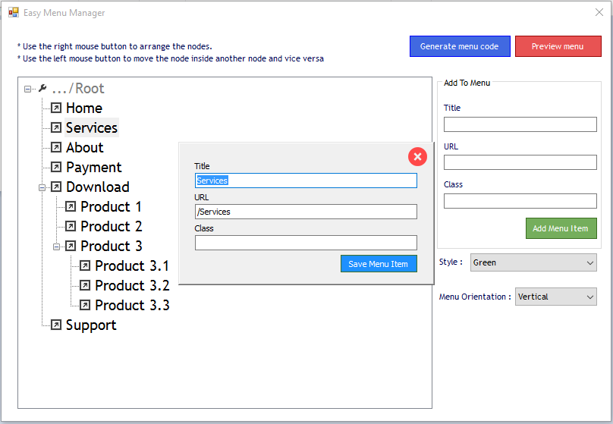Click the link icon next to Support
The width and height of the screenshot is (613, 424).
tap(56, 325)
